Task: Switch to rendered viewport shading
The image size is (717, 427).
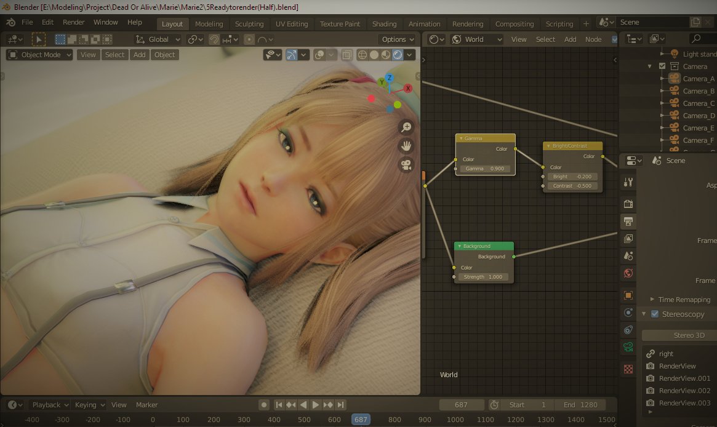Action: pos(398,55)
